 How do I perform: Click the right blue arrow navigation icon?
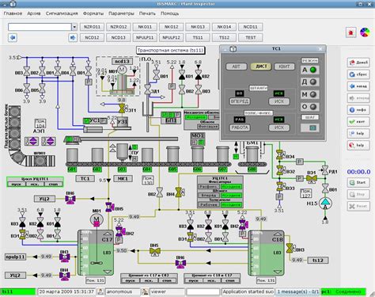tap(73, 37)
